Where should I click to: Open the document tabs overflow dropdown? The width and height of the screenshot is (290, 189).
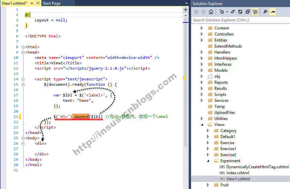click(187, 3)
